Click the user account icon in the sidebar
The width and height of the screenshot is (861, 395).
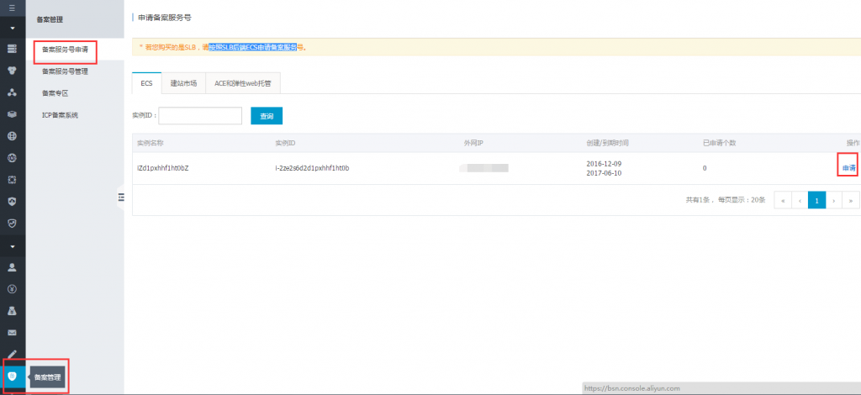[x=13, y=268]
